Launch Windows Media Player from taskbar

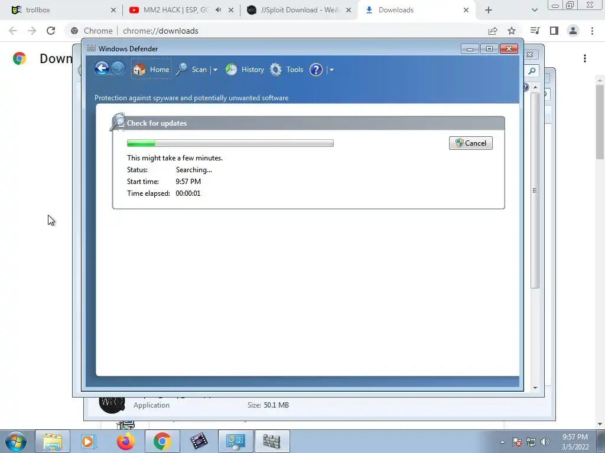(89, 441)
